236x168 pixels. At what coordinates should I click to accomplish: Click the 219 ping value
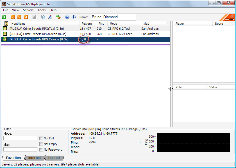click(99, 29)
